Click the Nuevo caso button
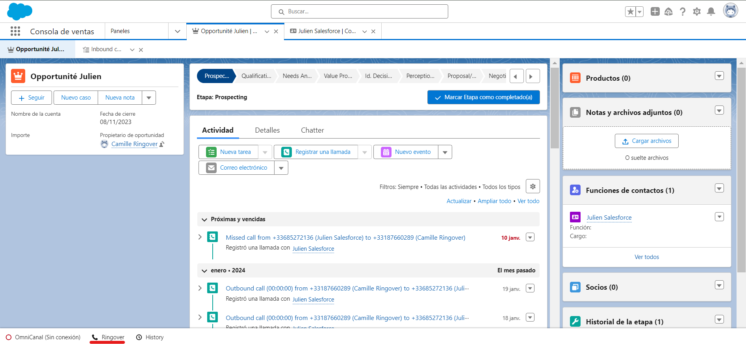The image size is (746, 344). pos(76,98)
